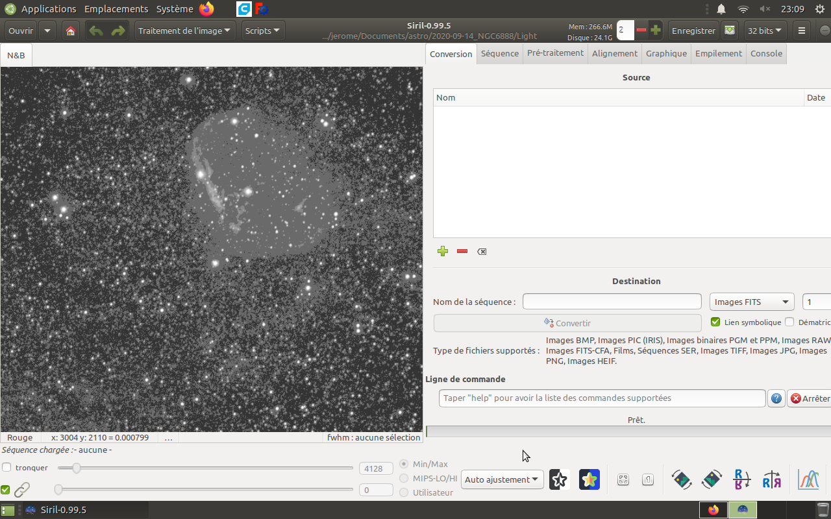Remove selected source file with red minus

(x=462, y=251)
